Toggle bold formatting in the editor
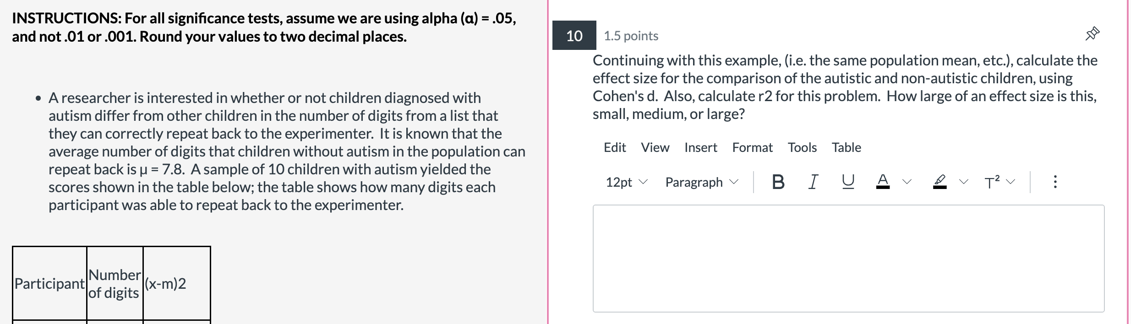Screen dimensions: 1136x324 pyautogui.click(x=778, y=182)
